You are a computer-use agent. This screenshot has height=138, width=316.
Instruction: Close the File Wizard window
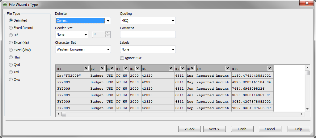[x=306, y=3]
